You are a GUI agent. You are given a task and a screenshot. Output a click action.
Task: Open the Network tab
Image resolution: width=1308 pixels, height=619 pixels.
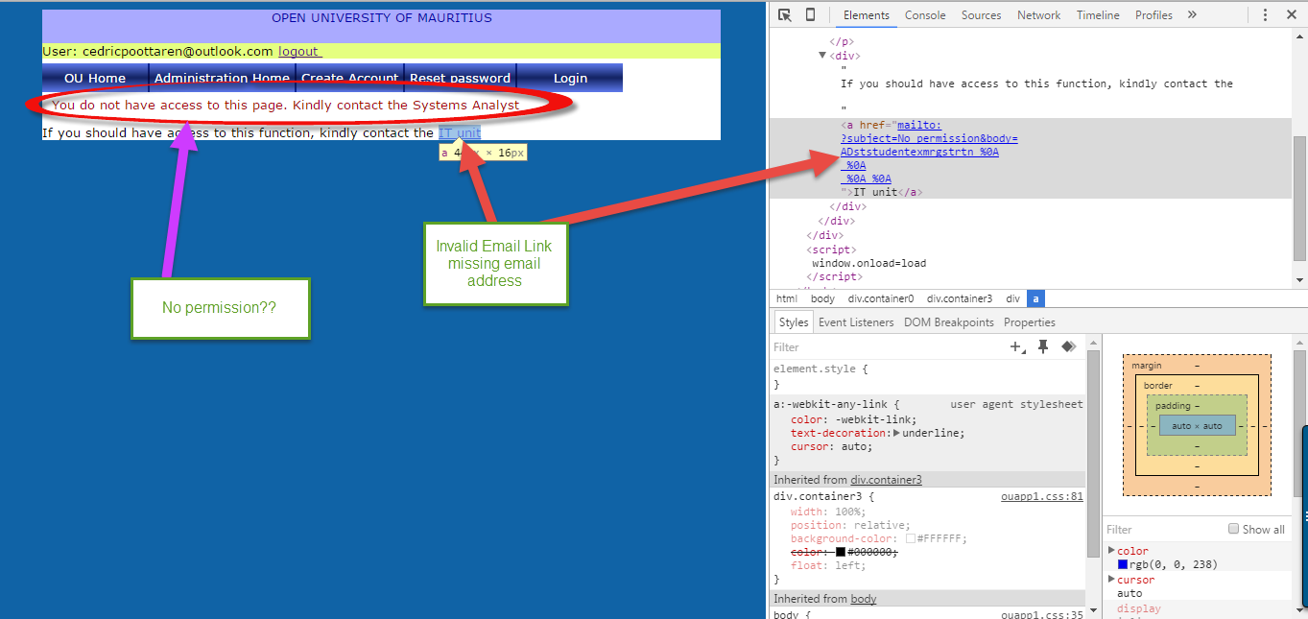[1039, 15]
